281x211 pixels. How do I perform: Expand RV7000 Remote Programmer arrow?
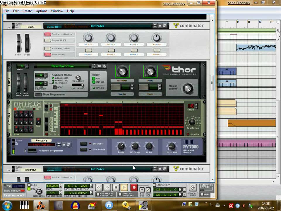(x=25, y=150)
